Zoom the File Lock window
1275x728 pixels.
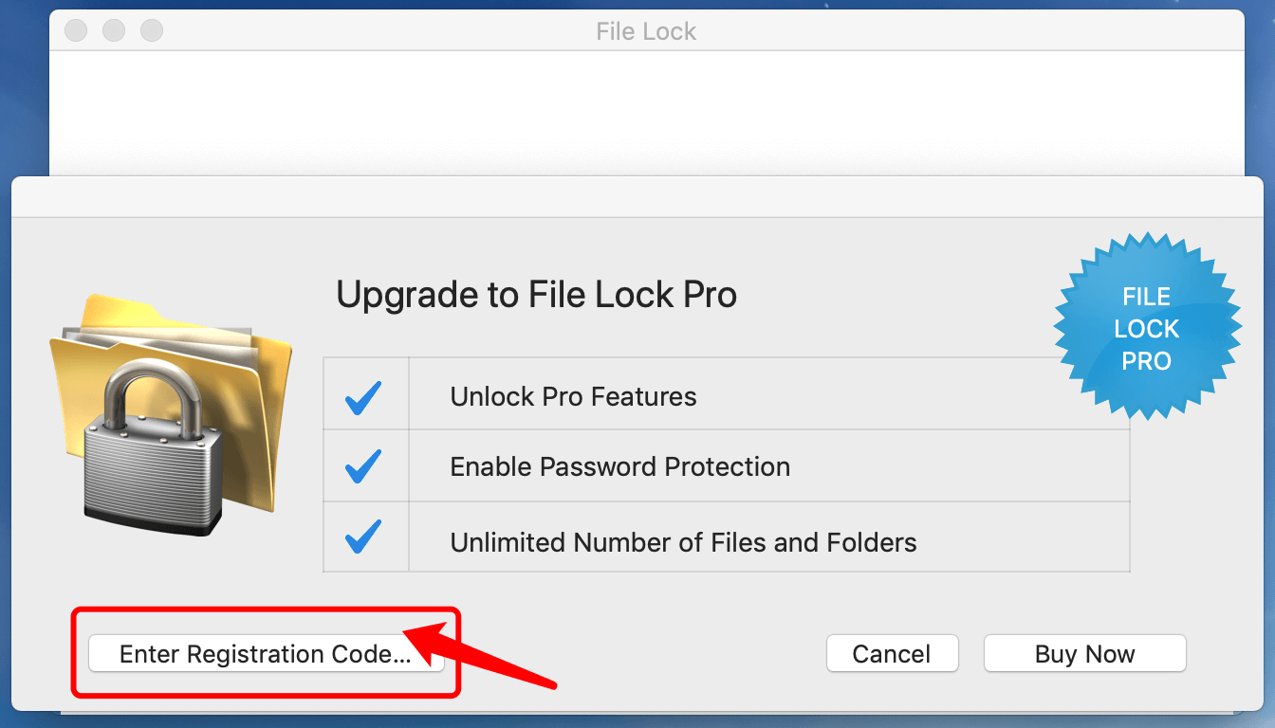(x=152, y=30)
